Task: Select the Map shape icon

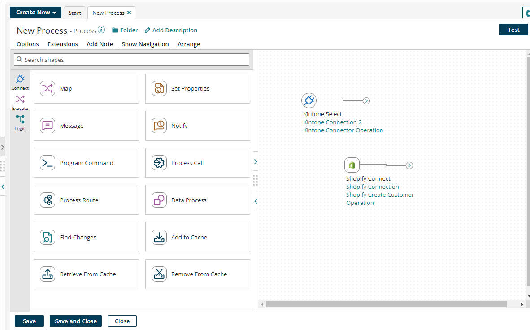Action: [48, 89]
